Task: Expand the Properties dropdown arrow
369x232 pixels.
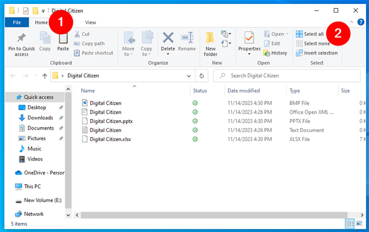Action: click(249, 54)
